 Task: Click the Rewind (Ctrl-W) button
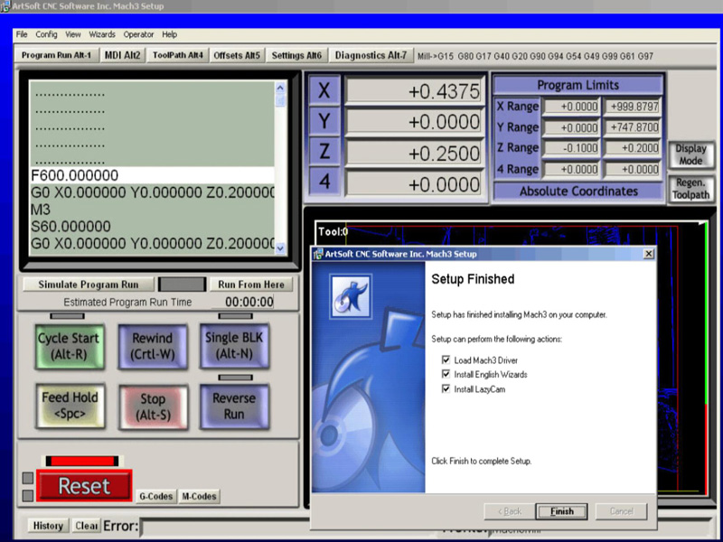pos(152,347)
